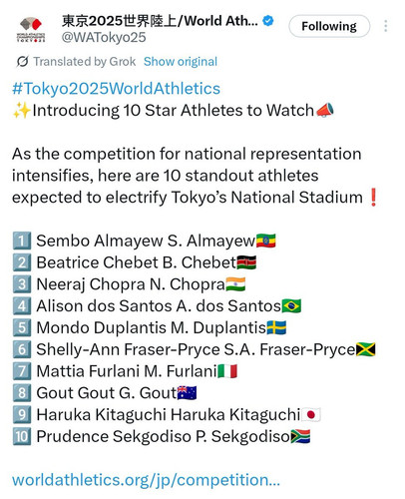Viewport: 405px width, 499px height.
Task: Open the #Tokyo2025WorldAthletics hashtag
Action: (x=116, y=89)
